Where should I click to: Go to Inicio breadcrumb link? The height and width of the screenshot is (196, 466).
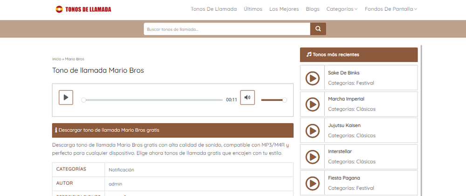click(56, 59)
